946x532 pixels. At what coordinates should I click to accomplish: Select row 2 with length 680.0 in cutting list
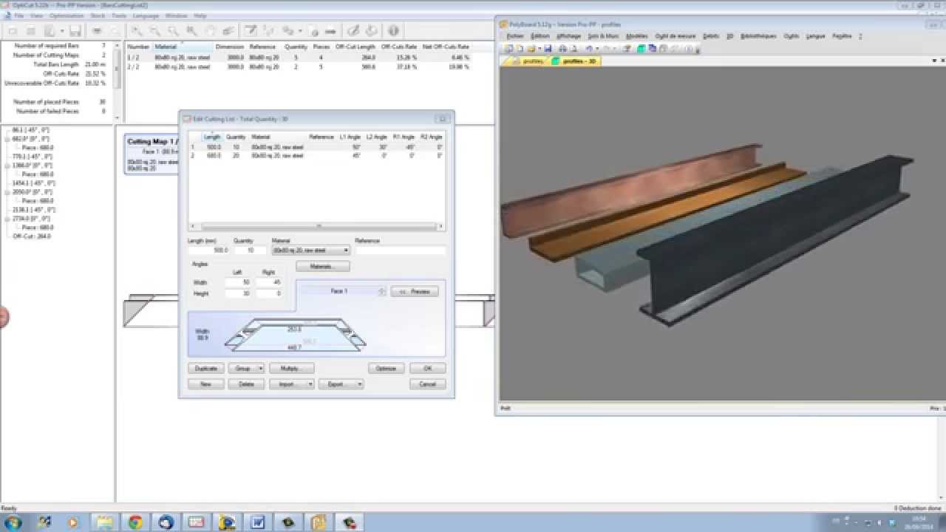click(x=318, y=156)
